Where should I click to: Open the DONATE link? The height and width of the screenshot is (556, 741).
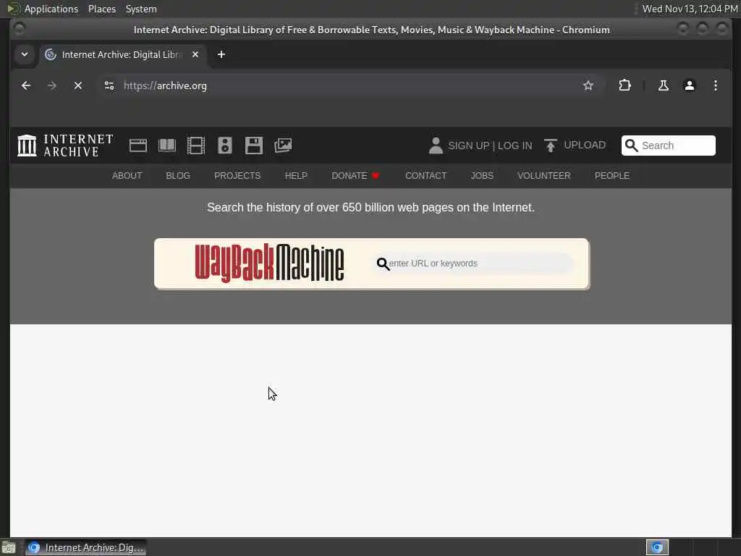(x=355, y=176)
